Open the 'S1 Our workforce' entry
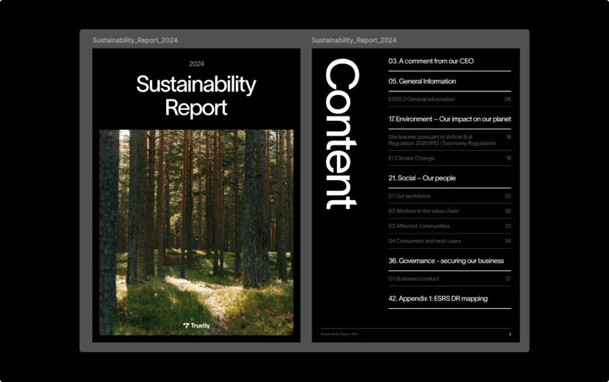This screenshot has height=382, width=609. coord(409,196)
